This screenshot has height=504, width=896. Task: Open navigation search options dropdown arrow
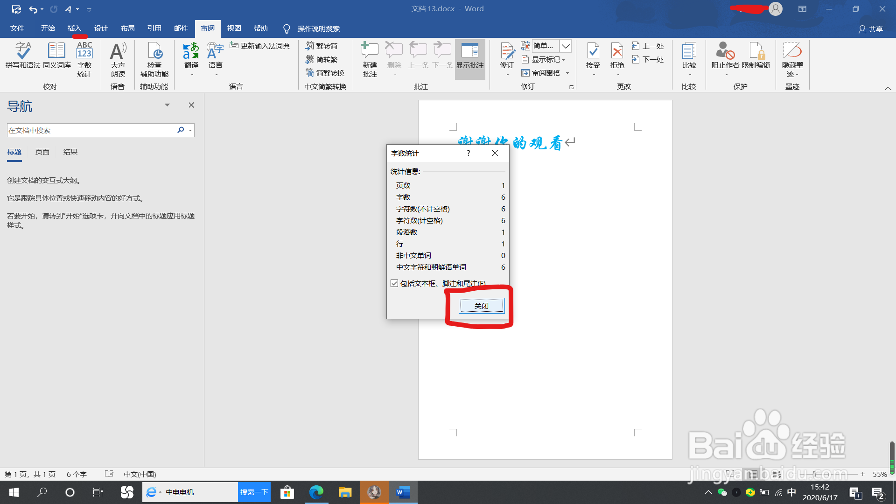tap(190, 130)
